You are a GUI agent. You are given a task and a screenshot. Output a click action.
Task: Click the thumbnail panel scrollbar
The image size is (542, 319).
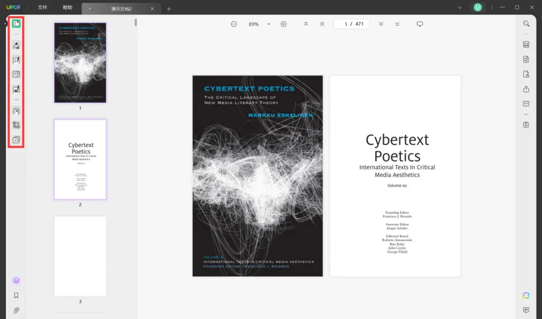click(136, 22)
